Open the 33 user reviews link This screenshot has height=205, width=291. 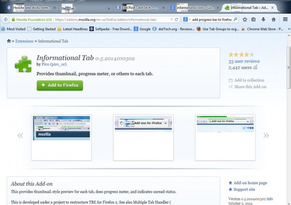pyautogui.click(x=244, y=61)
